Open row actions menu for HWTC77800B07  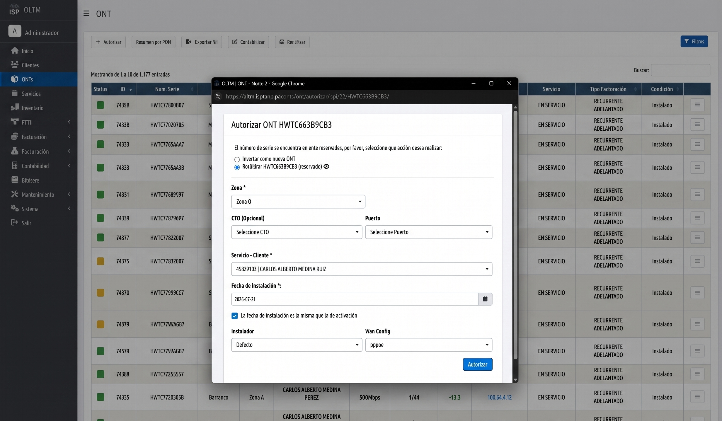point(697,105)
